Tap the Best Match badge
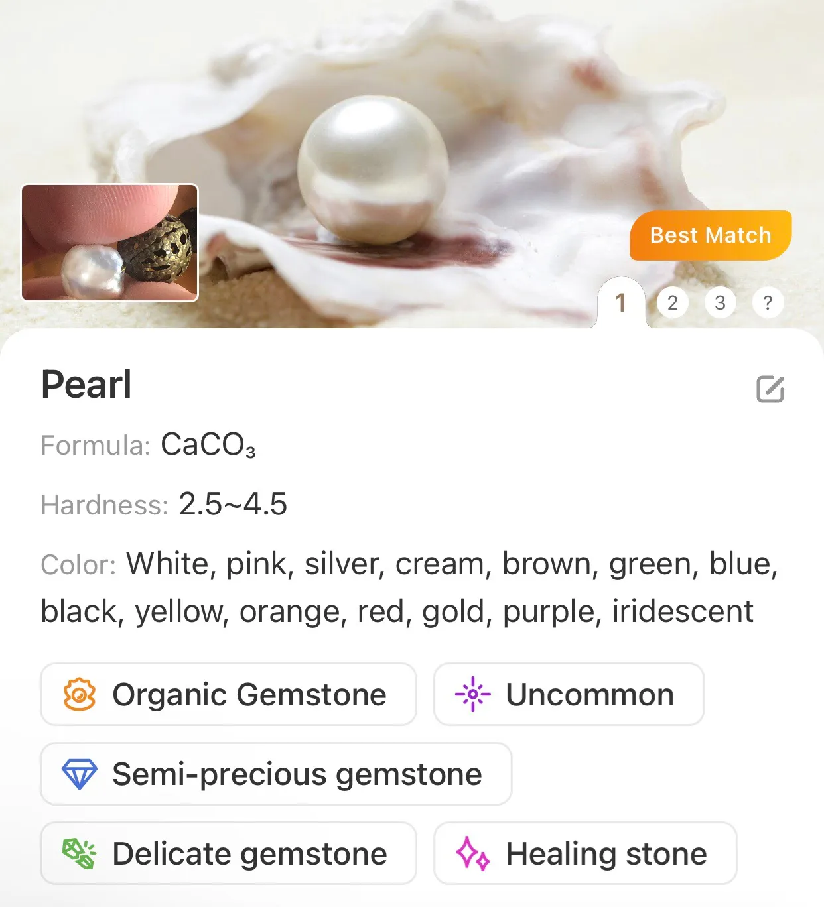824x907 pixels. 711,235
